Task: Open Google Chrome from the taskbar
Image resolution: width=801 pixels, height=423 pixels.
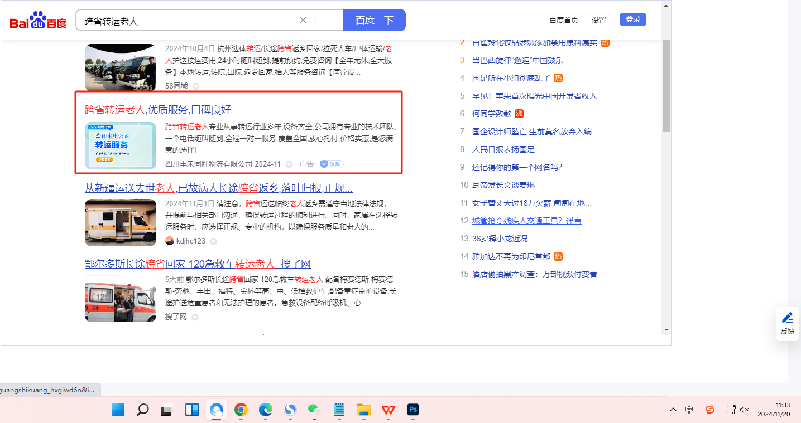Action: [x=241, y=410]
